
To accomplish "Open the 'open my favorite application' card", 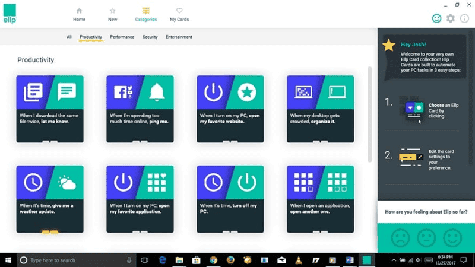I will (x=140, y=199).
